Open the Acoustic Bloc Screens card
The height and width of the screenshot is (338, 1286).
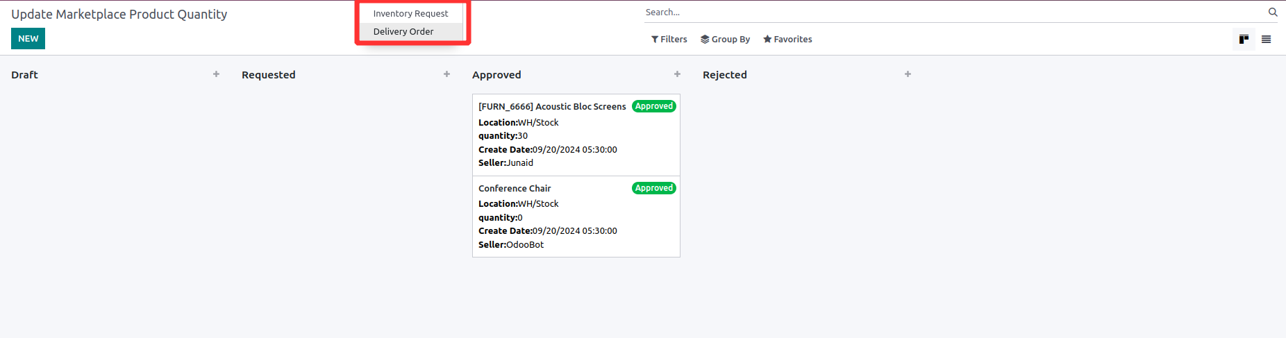tap(552, 107)
